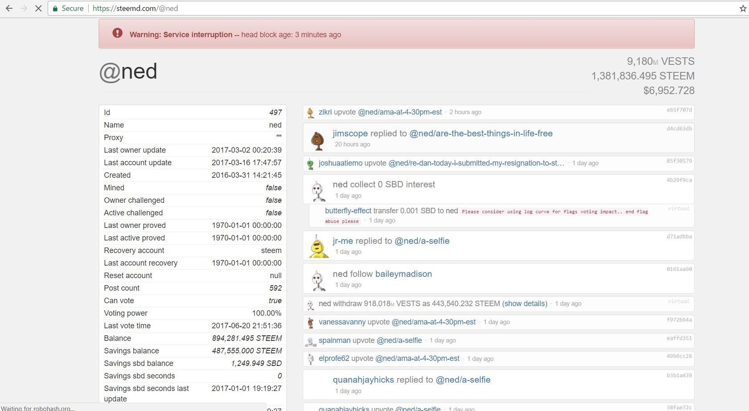Open jimscope's profile link
Viewport: 749px width, 411px height.
(350, 133)
